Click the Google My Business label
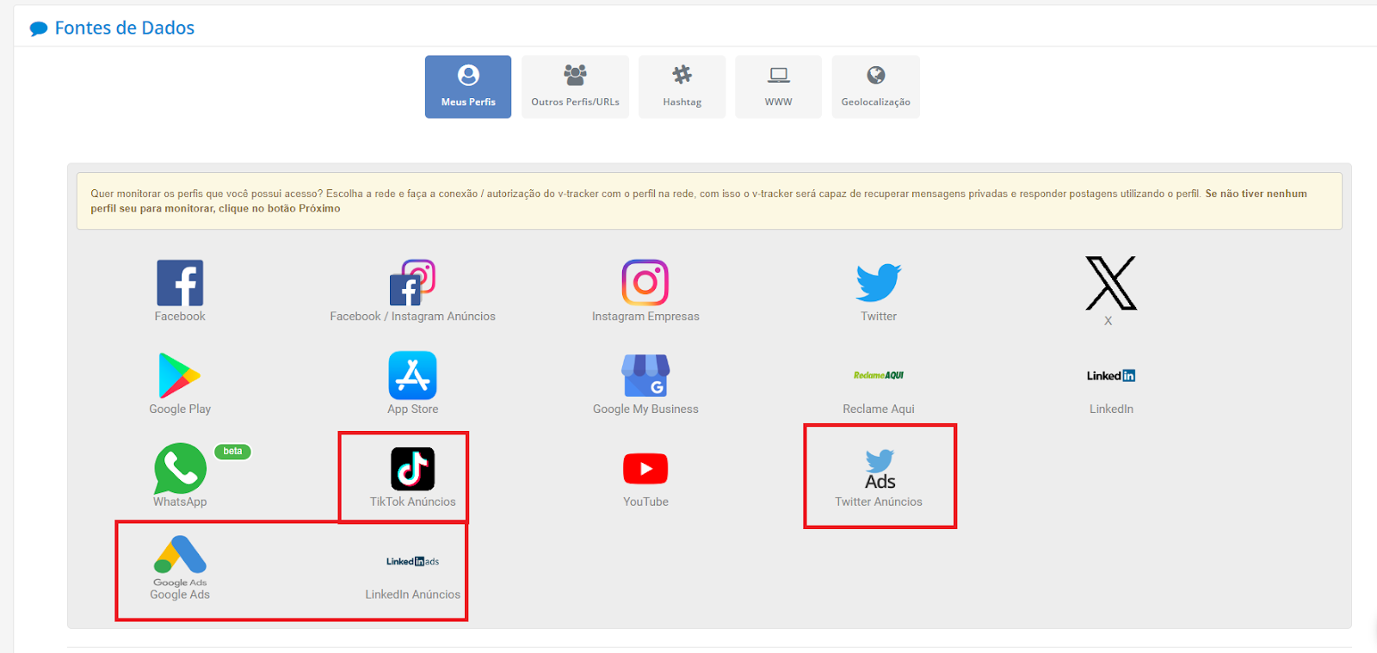This screenshot has height=653, width=1377. pyautogui.click(x=645, y=410)
